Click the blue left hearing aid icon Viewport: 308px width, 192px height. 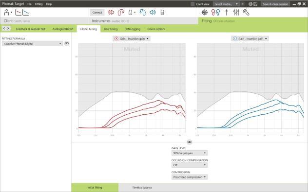click(143, 12)
